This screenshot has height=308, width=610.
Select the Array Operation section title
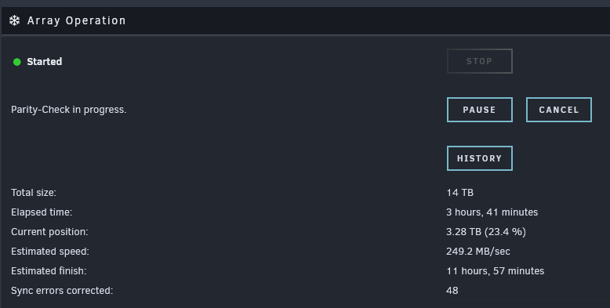pyautogui.click(x=77, y=20)
